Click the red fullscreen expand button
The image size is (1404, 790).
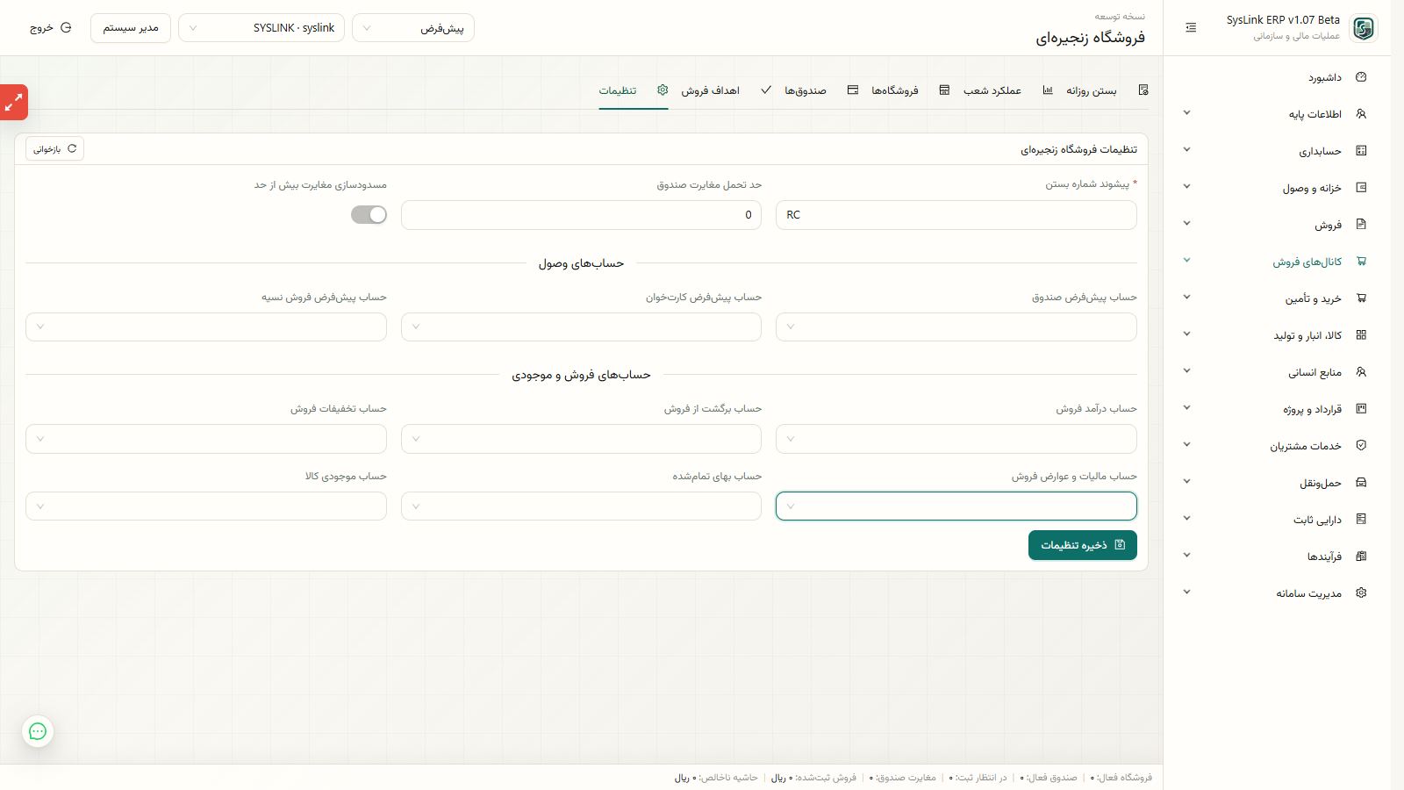pyautogui.click(x=14, y=103)
